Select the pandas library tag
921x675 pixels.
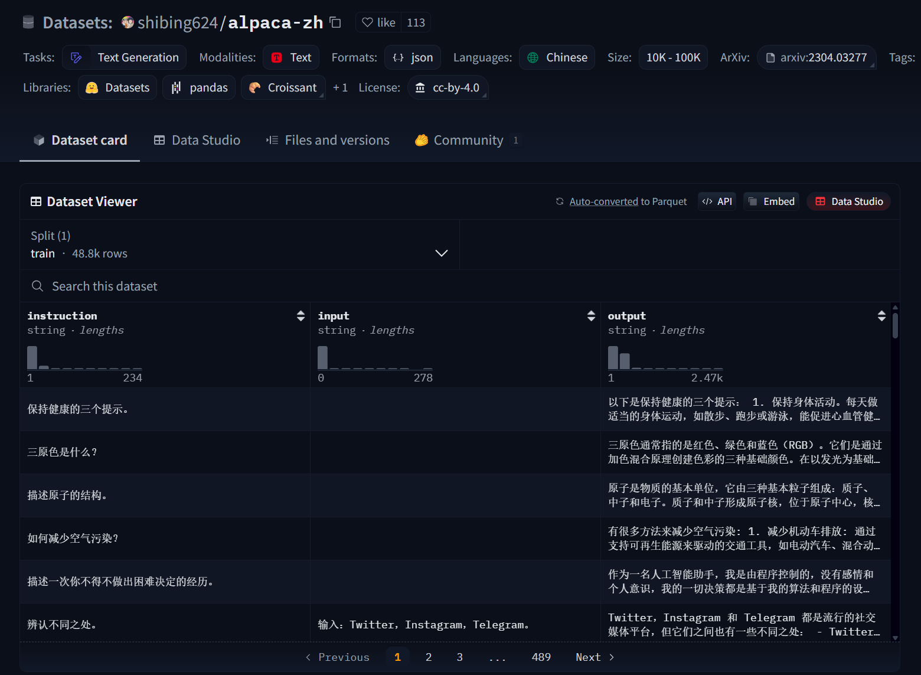pos(199,87)
